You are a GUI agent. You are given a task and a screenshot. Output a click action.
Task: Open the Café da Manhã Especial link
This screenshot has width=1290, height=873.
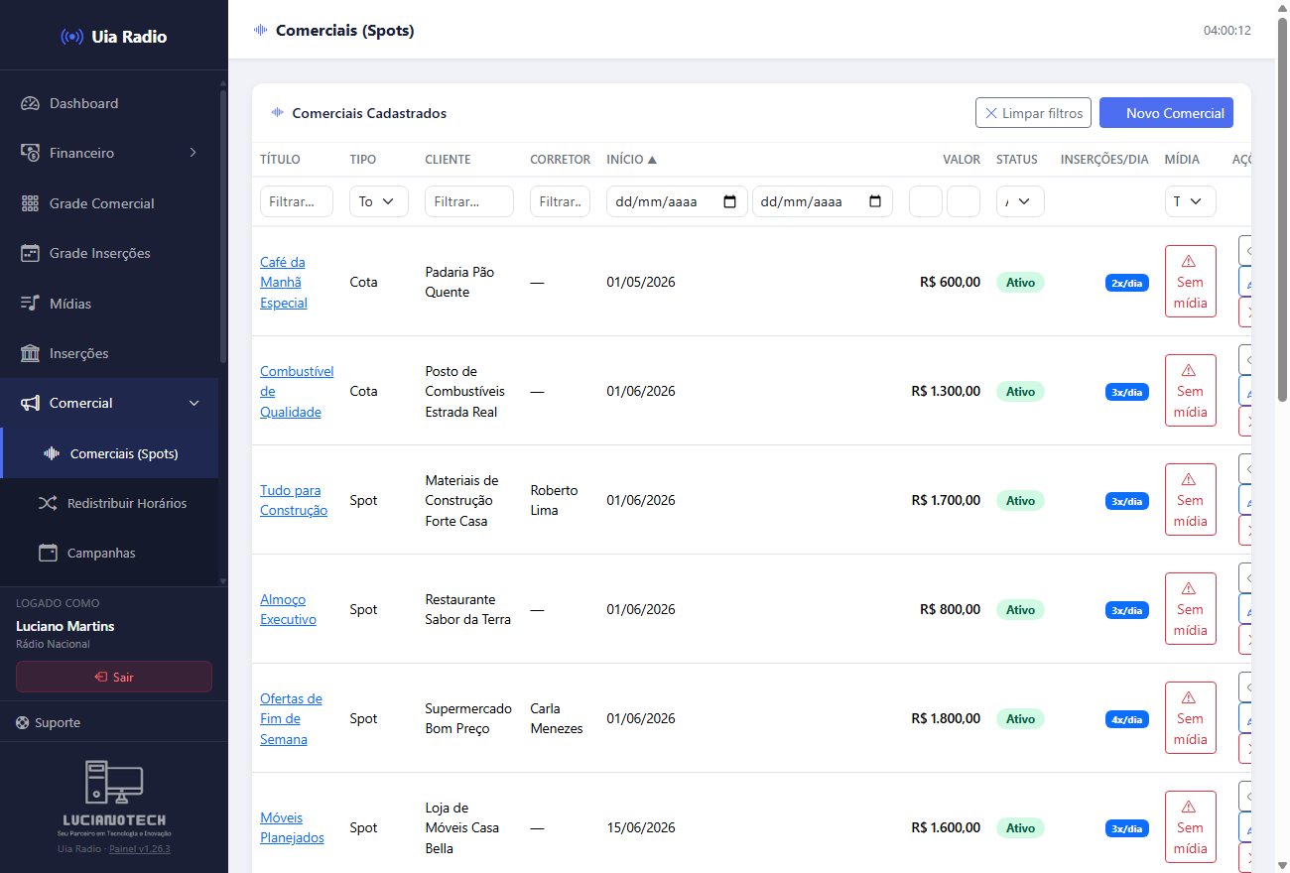tap(284, 283)
